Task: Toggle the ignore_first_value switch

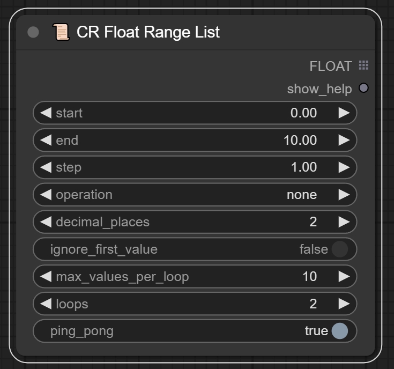Action: 339,249
